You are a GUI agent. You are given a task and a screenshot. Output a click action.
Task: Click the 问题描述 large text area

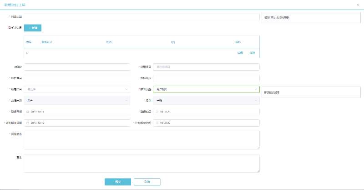pos(142,140)
